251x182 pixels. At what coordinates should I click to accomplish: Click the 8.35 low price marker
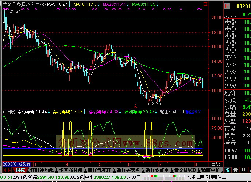click(x=156, y=104)
